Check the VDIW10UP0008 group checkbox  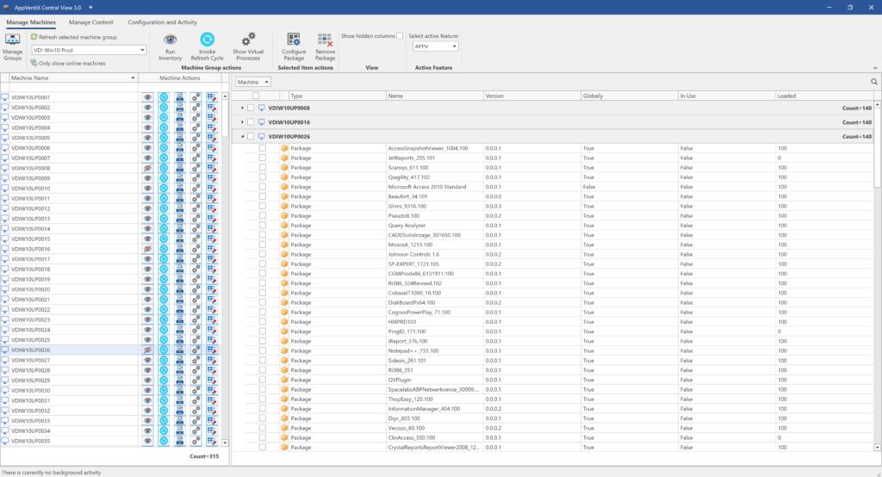coord(251,108)
